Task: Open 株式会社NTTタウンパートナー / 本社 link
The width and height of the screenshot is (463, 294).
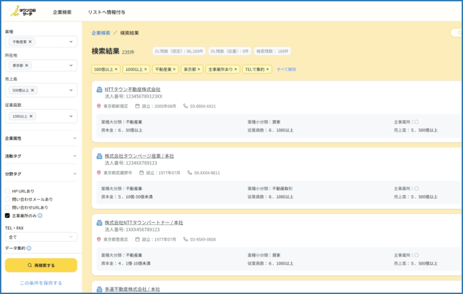Action: 144,223
